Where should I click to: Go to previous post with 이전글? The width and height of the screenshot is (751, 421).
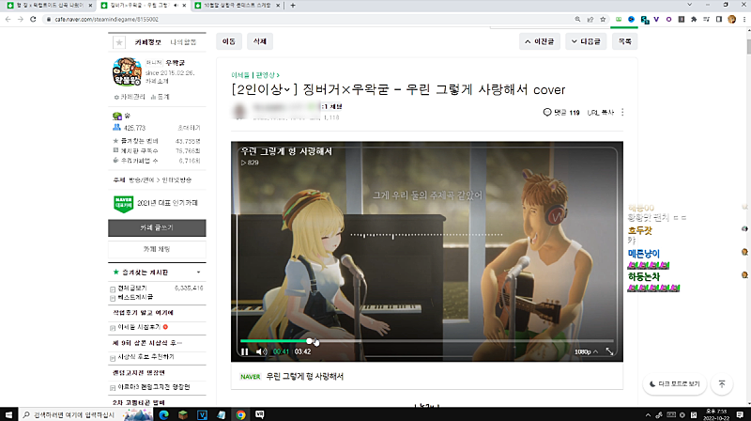point(539,41)
